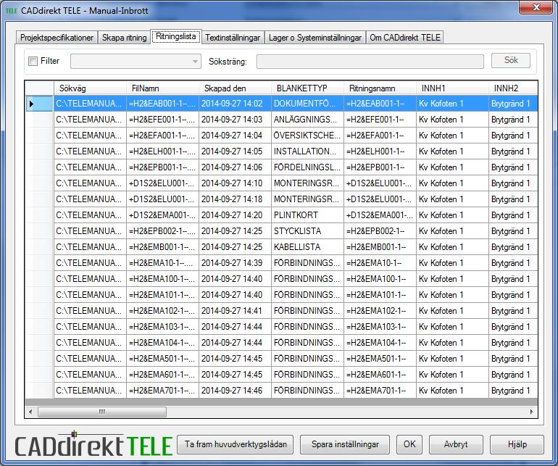558x466 pixels.
Task: Sort by the FilNamn column header
Action: coord(162,88)
